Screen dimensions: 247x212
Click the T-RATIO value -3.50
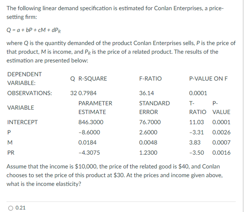point(197,153)
